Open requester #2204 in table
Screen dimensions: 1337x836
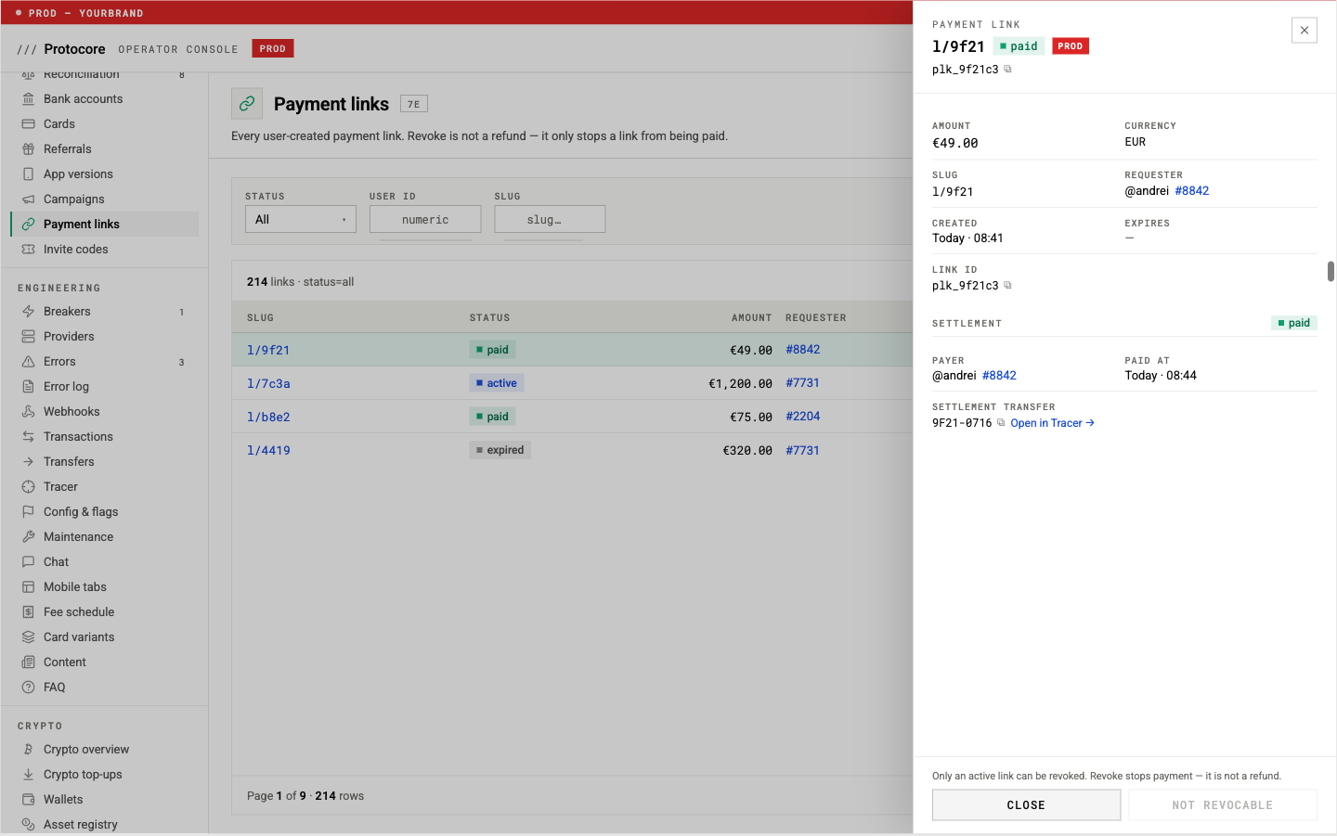802,417
